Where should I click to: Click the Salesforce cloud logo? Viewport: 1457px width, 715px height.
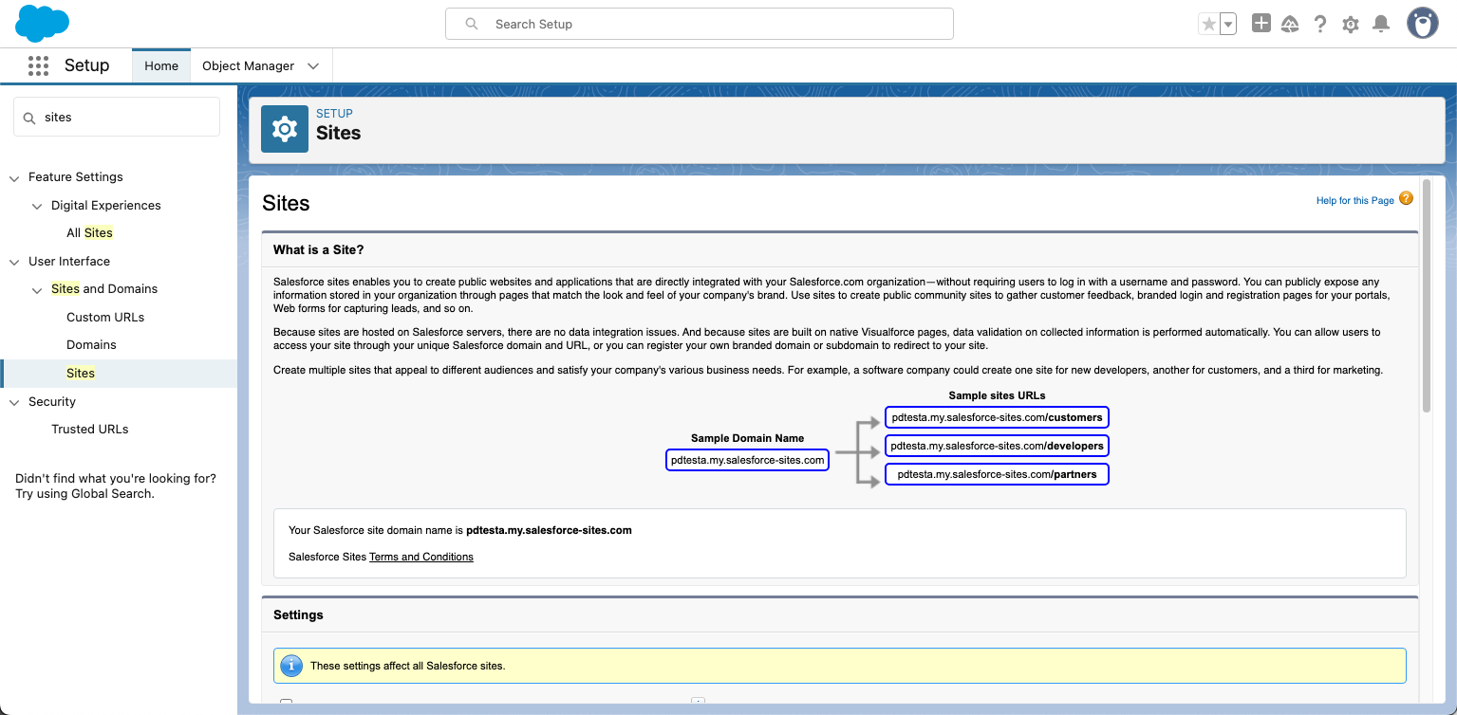coord(43,24)
